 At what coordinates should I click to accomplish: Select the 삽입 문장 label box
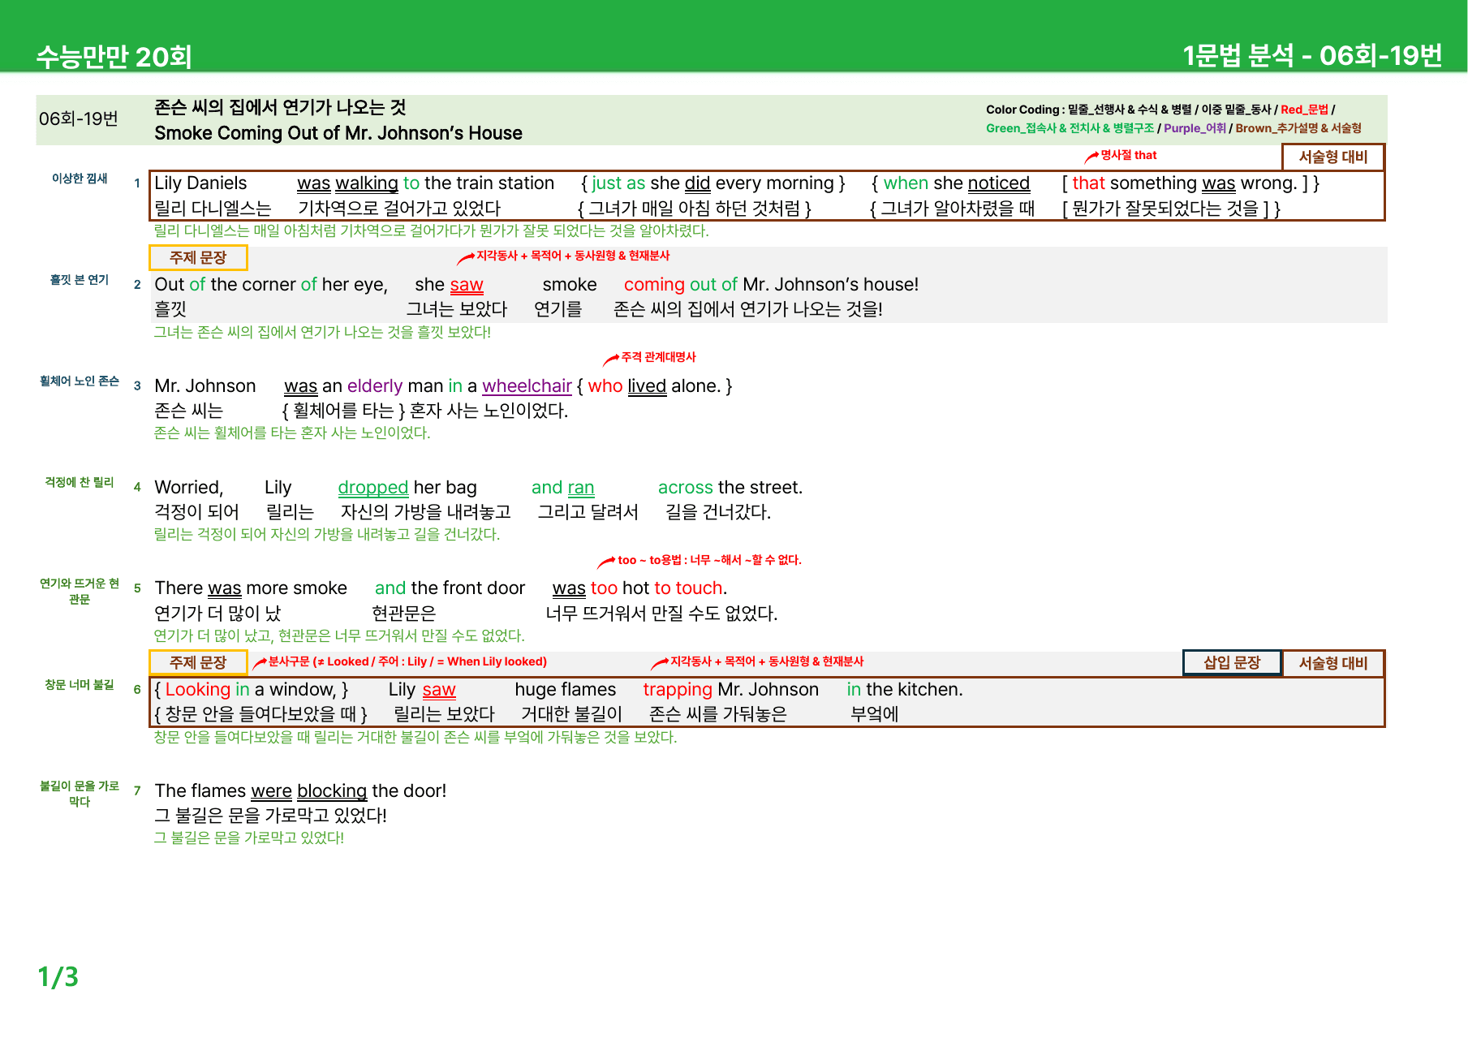pos(1232,663)
